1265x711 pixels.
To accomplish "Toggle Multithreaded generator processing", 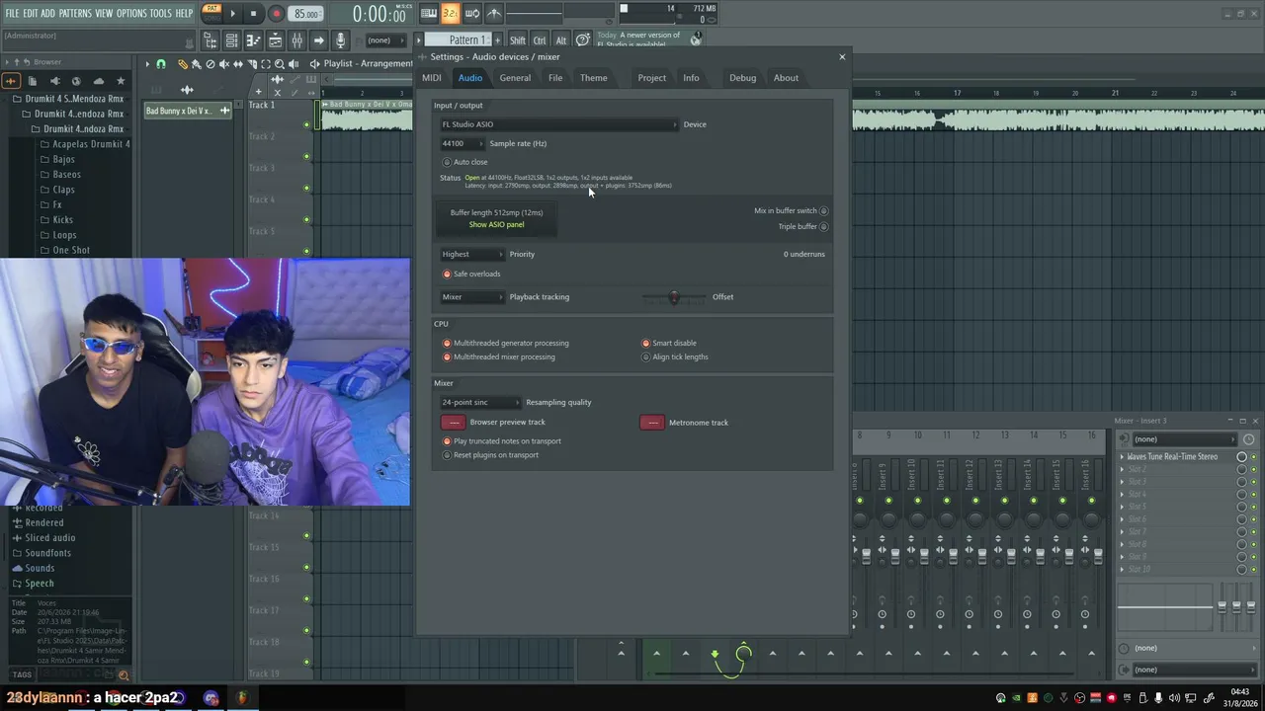I will (447, 344).
